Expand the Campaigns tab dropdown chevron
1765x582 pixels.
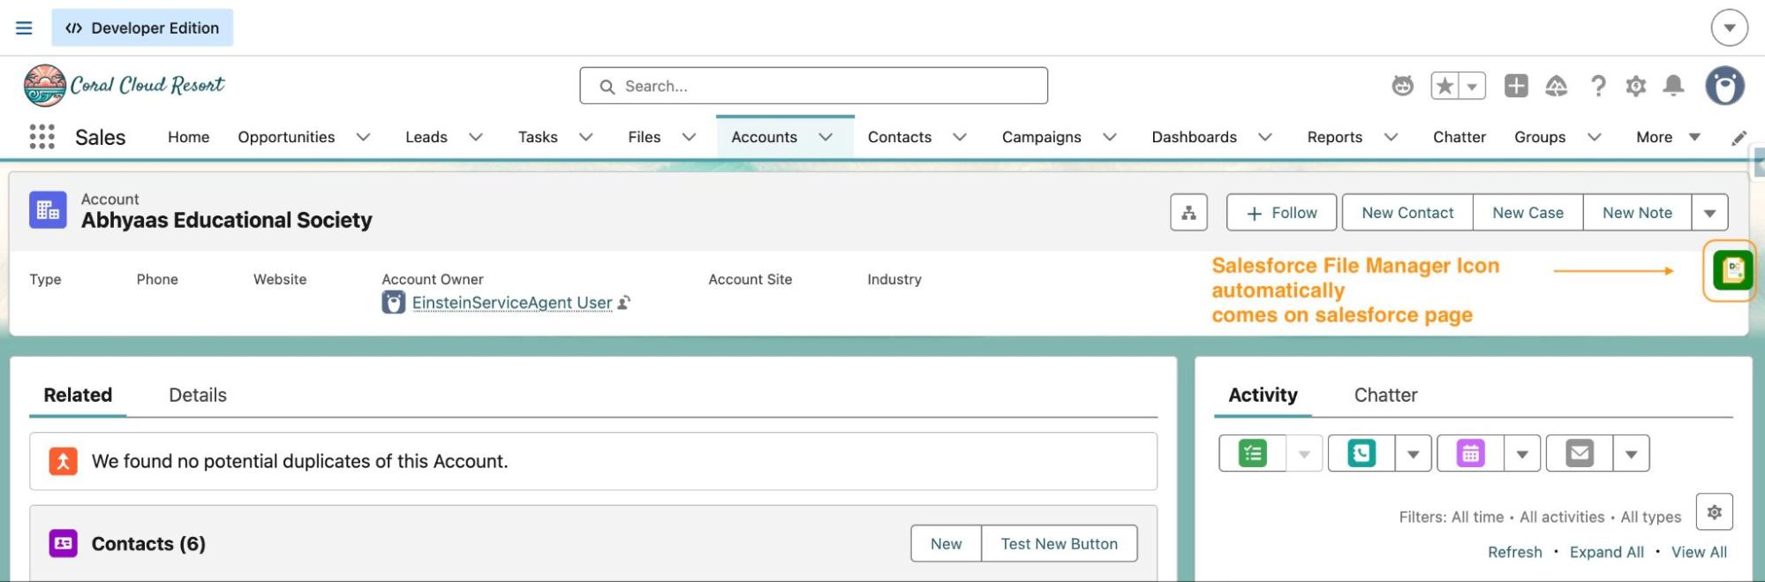pyautogui.click(x=1110, y=137)
